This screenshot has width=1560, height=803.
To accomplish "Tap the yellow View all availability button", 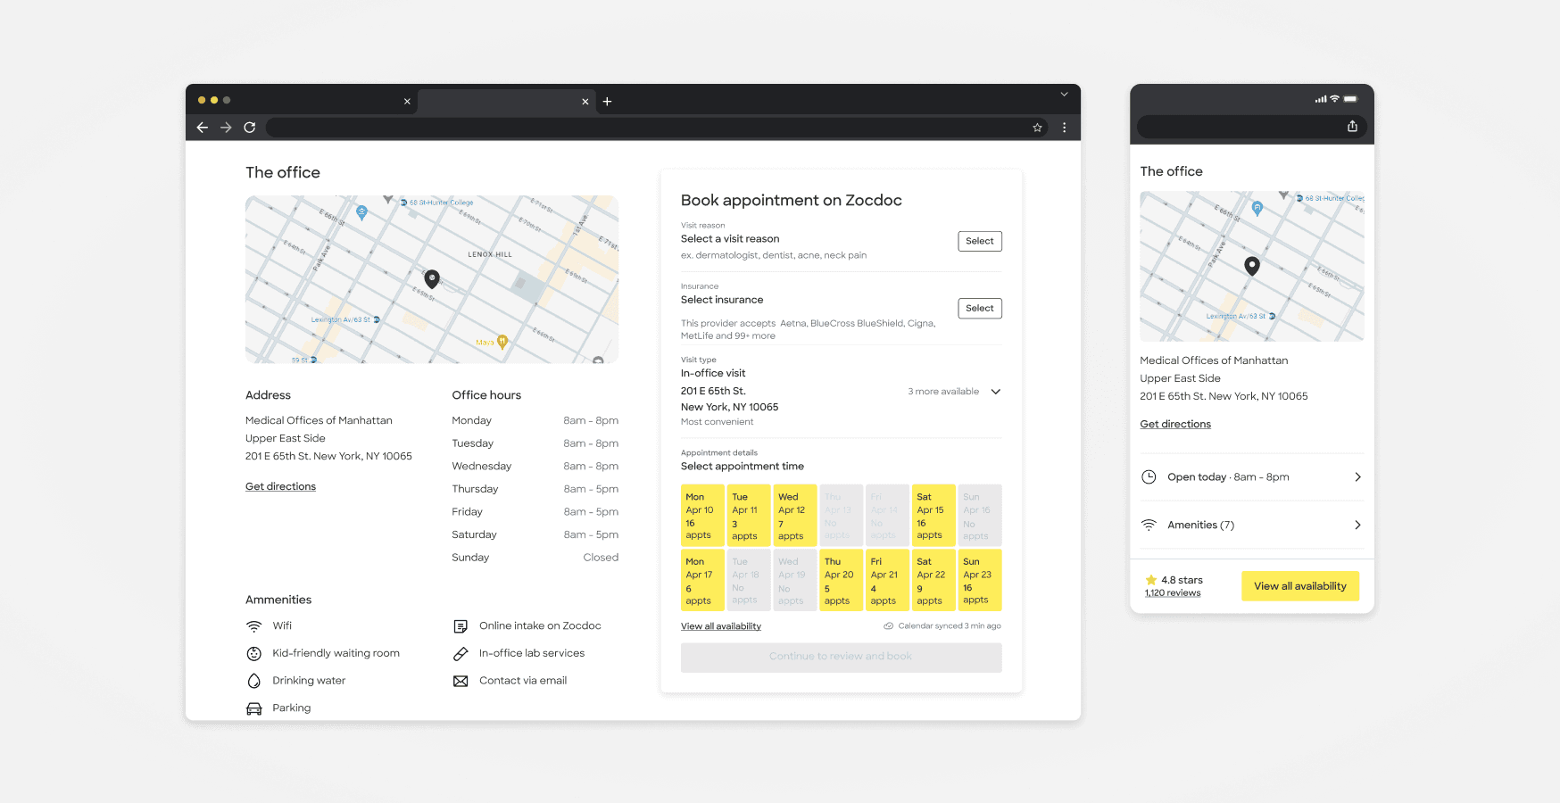I will coord(1300,586).
